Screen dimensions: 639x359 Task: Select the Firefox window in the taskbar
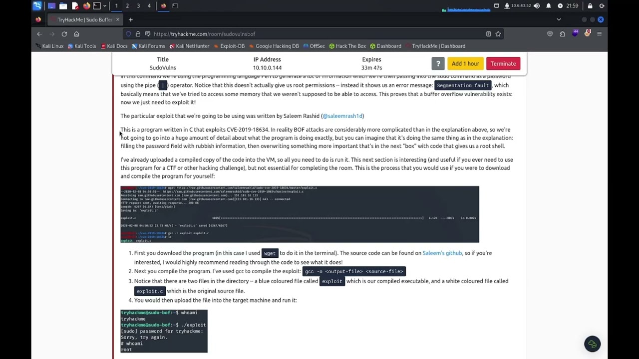(163, 6)
